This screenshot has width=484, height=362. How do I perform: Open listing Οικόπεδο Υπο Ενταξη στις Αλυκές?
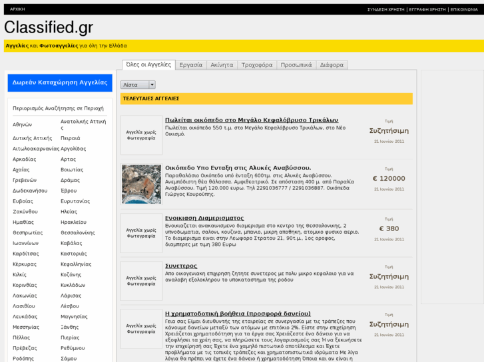point(238,168)
